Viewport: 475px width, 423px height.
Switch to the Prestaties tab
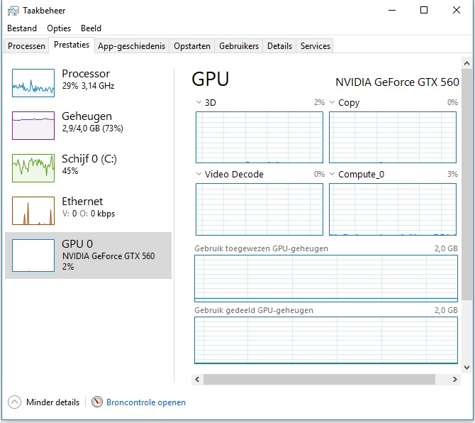click(x=72, y=45)
